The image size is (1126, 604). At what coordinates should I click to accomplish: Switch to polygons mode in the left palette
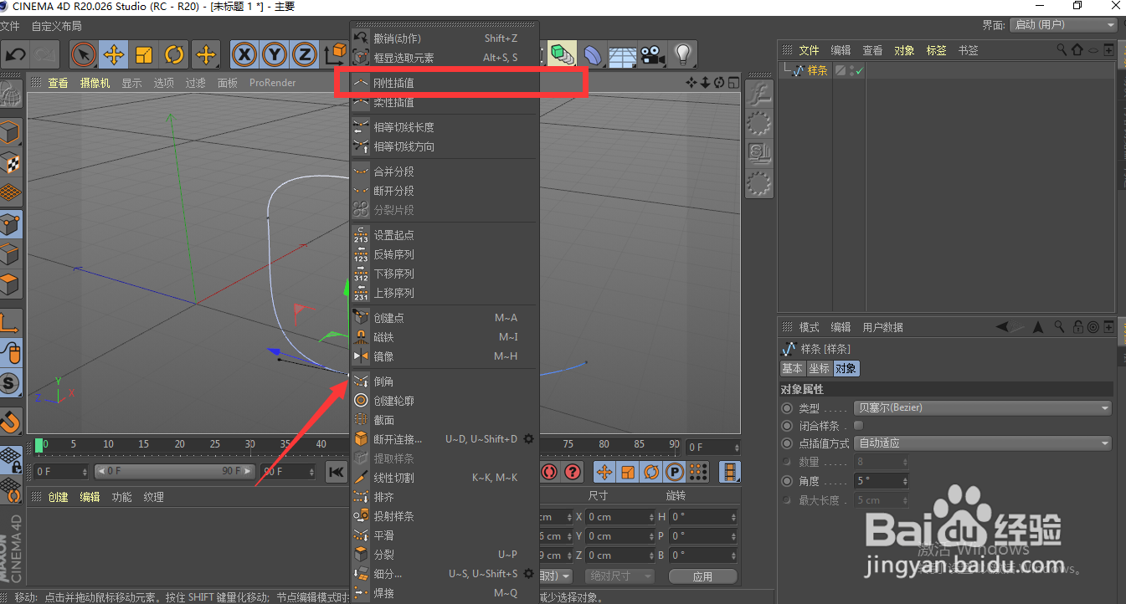[x=11, y=284]
